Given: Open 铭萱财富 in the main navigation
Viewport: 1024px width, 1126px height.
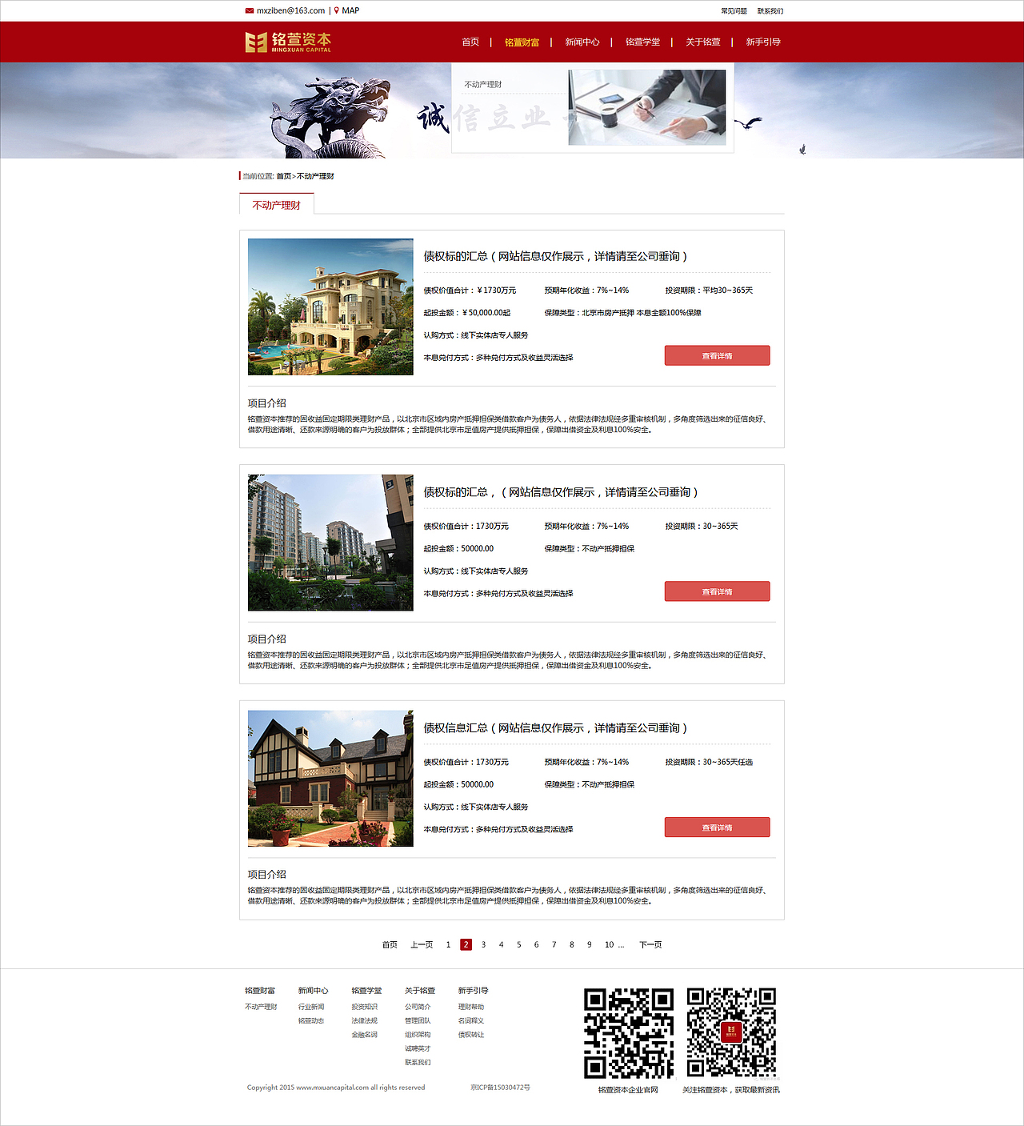Looking at the screenshot, I should [x=522, y=42].
